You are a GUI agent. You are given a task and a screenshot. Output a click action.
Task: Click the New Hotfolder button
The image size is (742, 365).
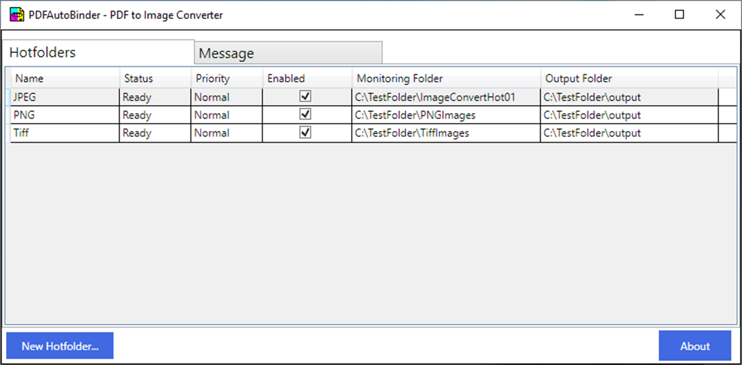(59, 345)
